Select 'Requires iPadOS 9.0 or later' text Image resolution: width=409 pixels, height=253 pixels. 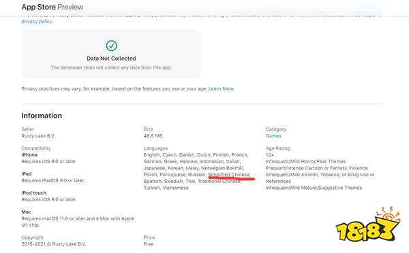coord(53,180)
